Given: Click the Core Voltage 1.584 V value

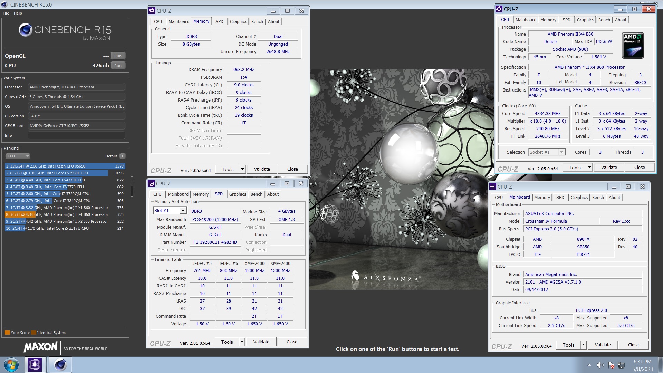Looking at the screenshot, I should click(598, 57).
